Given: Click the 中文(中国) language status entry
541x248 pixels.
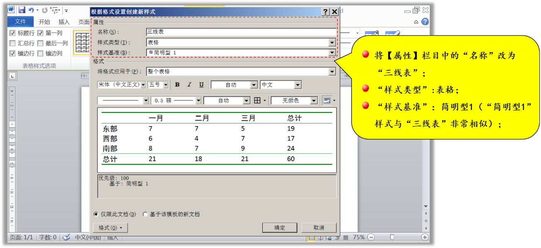Looking at the screenshot, I should 88,237.
